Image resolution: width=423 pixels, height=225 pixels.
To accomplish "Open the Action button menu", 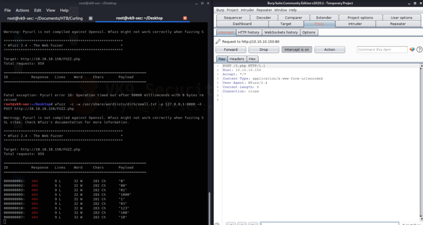I will [330, 50].
